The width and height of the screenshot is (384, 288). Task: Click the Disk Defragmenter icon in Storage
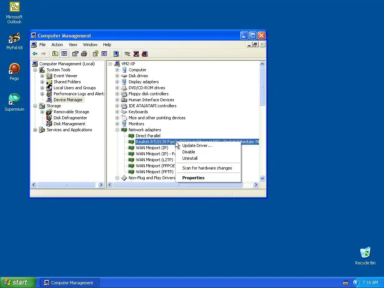pyautogui.click(x=49, y=118)
